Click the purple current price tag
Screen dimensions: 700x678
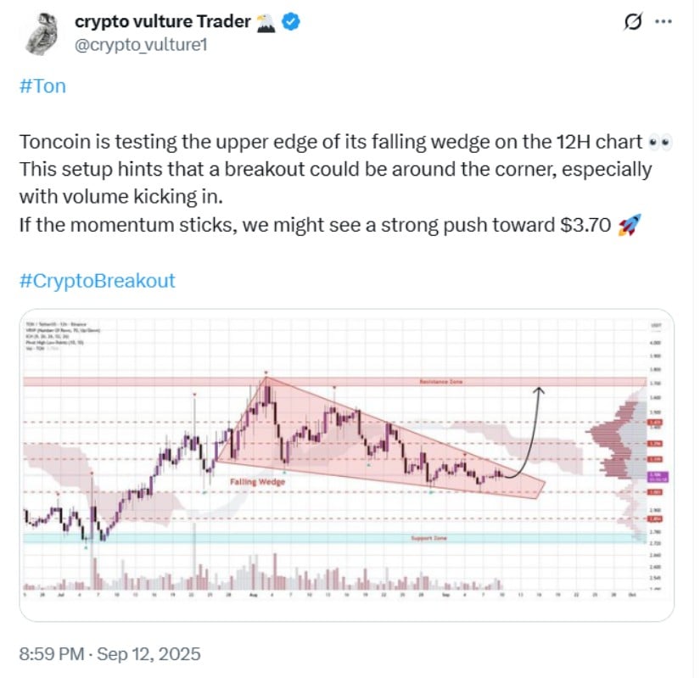point(657,477)
